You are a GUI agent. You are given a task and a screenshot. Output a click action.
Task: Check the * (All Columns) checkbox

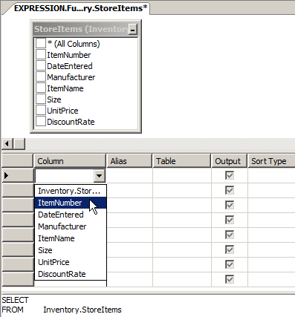41,43
